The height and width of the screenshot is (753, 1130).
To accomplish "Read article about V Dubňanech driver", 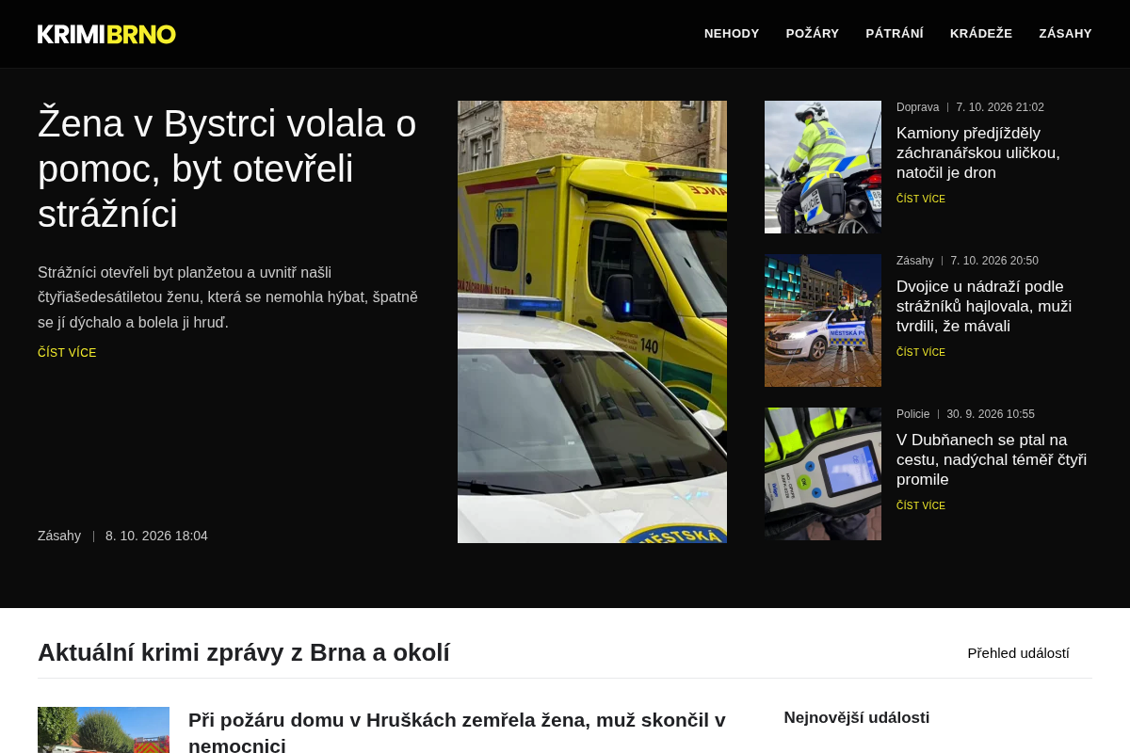I will (992, 459).
